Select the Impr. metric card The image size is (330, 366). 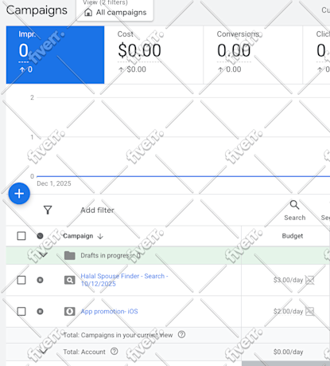coord(55,55)
